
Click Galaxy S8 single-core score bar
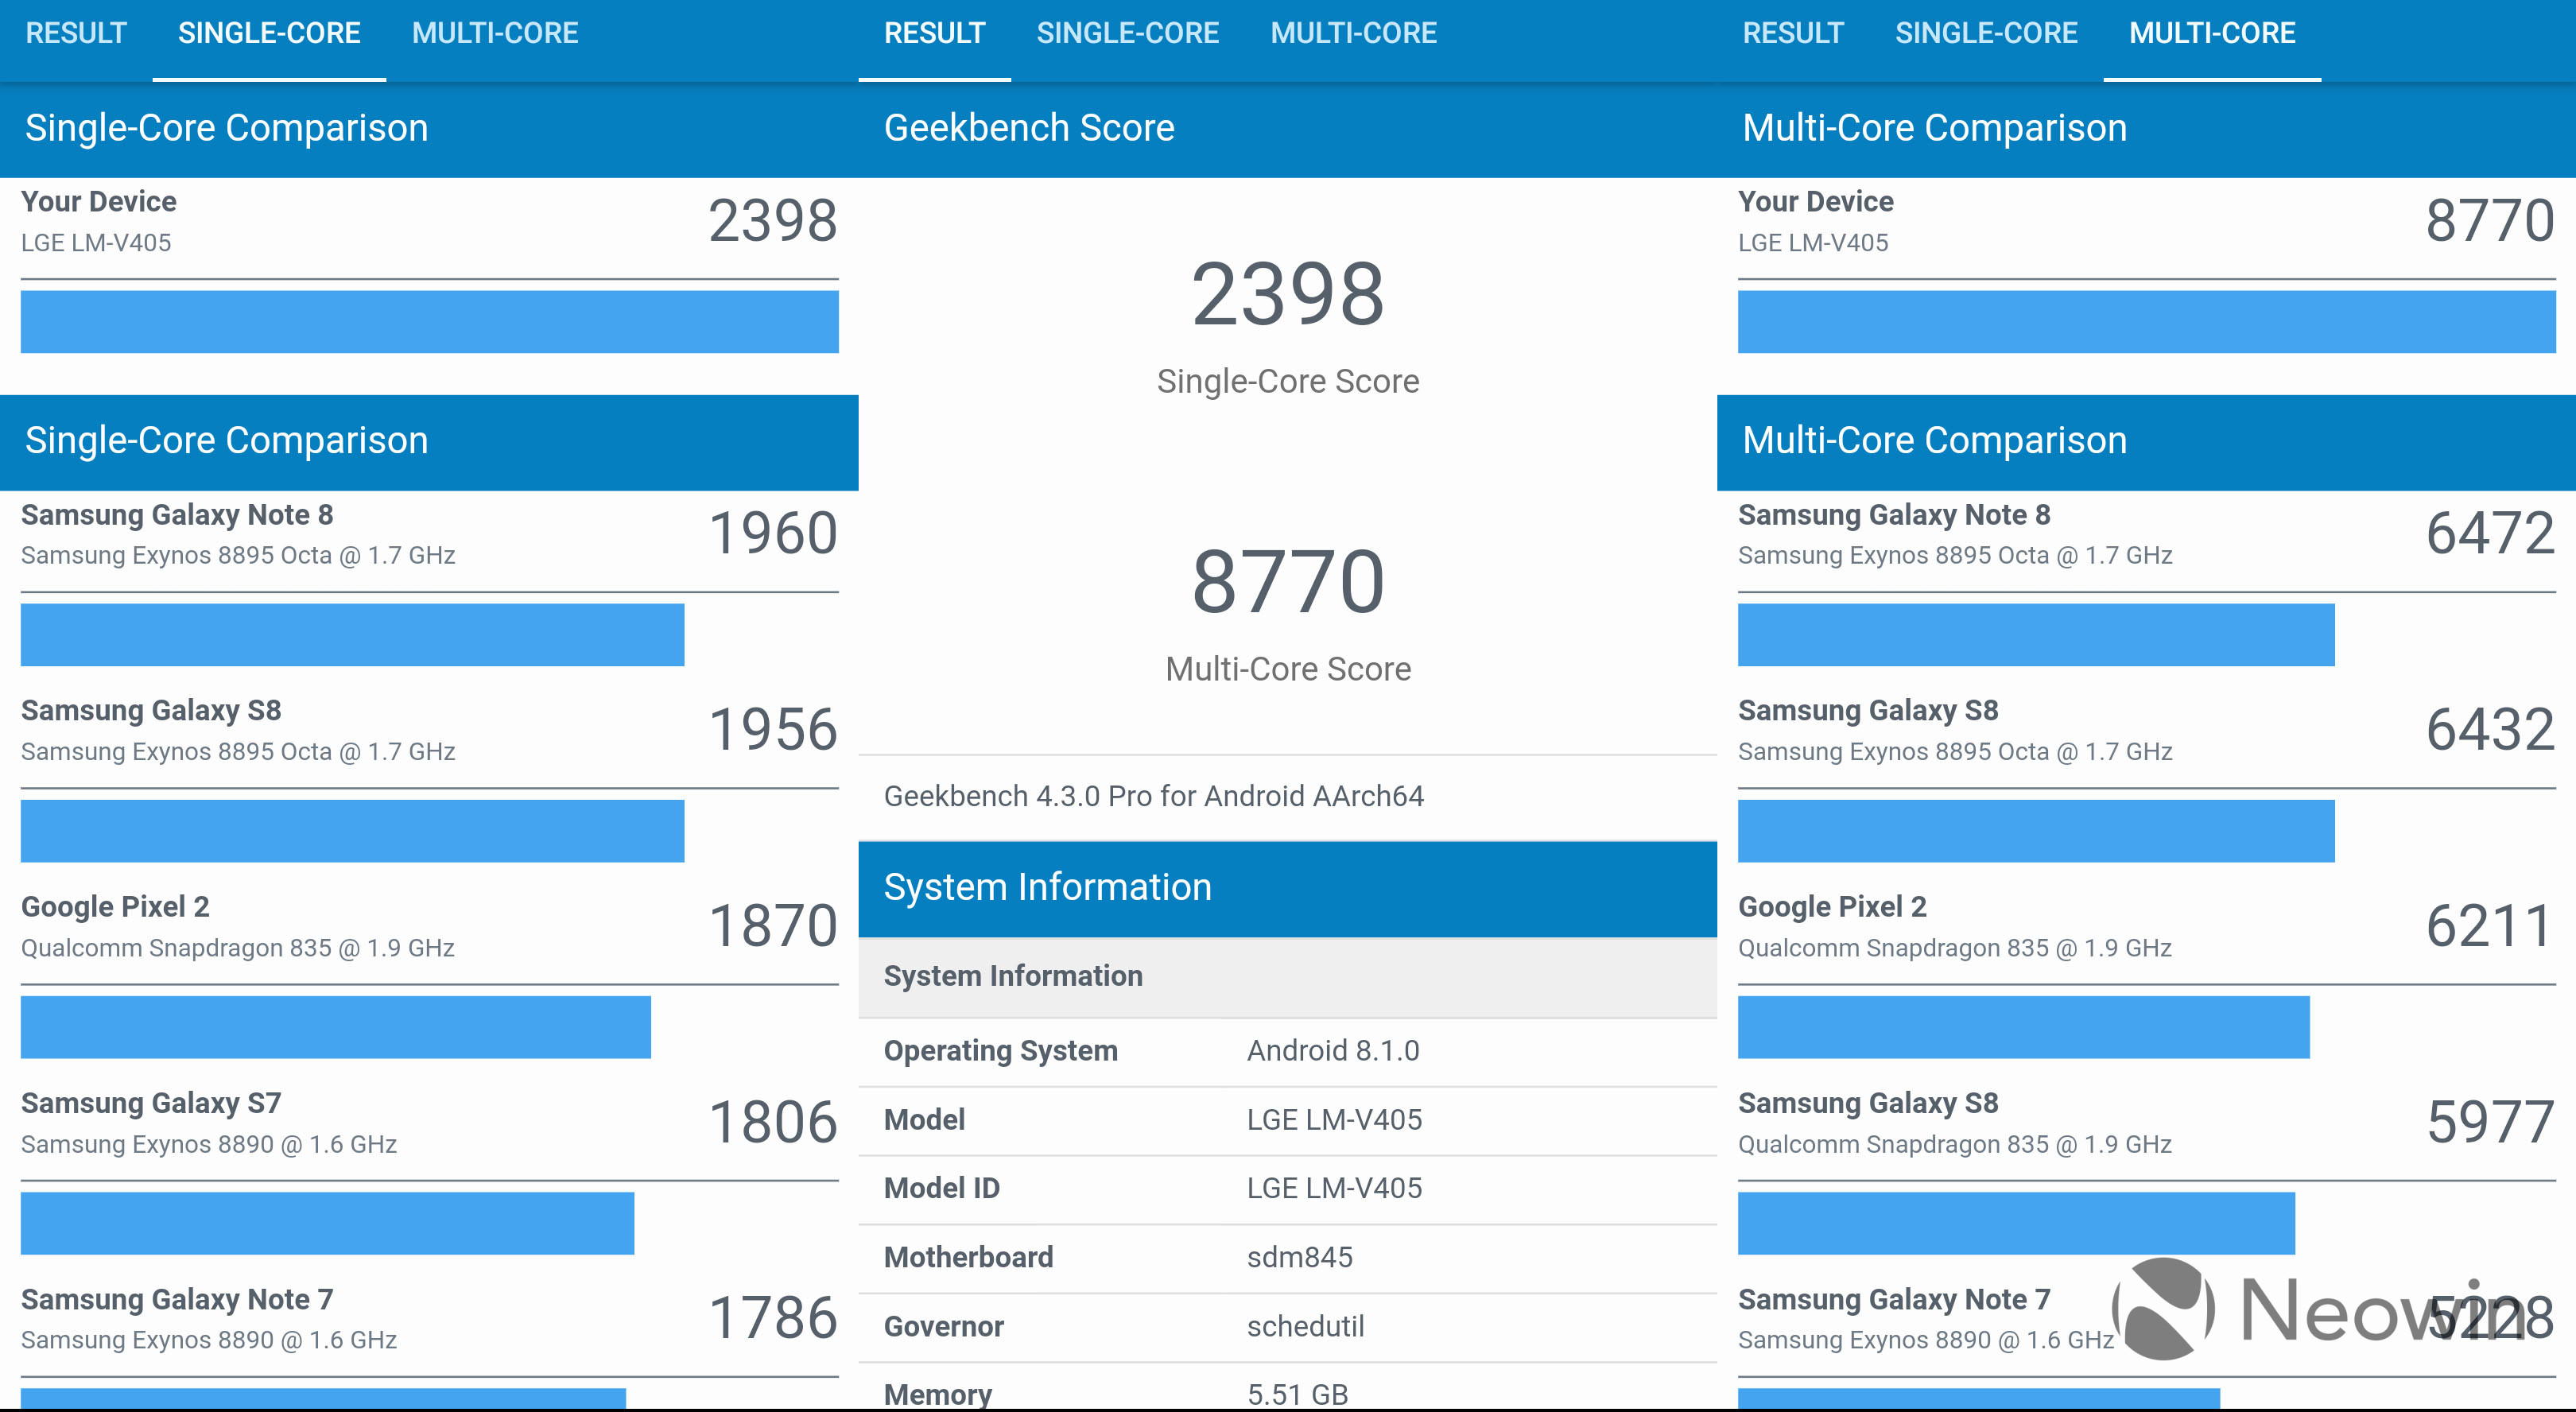tap(352, 831)
